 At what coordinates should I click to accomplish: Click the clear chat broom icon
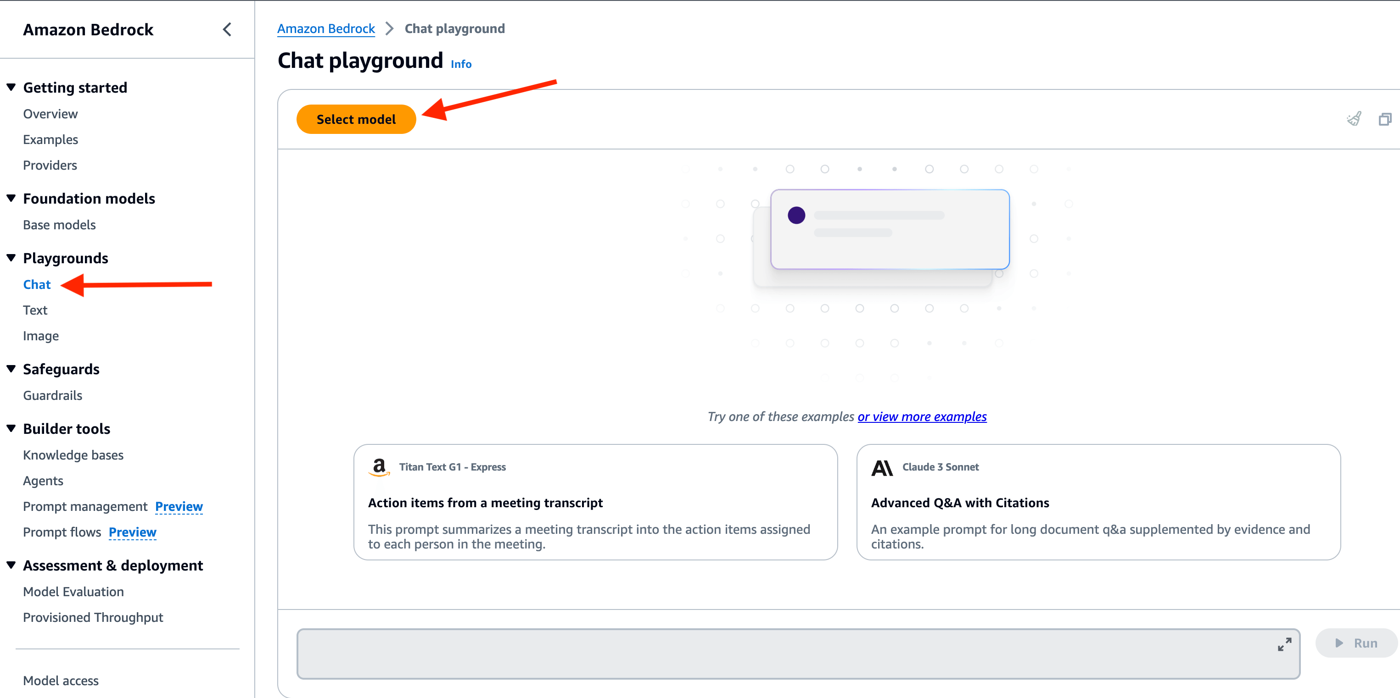pyautogui.click(x=1354, y=119)
